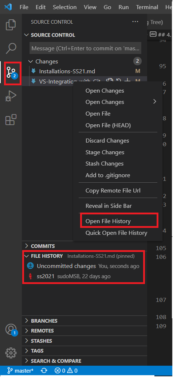This screenshot has width=173, height=377.
Task: Open the Source Control more actions ellipsis
Action: pyautogui.click(x=135, y=22)
